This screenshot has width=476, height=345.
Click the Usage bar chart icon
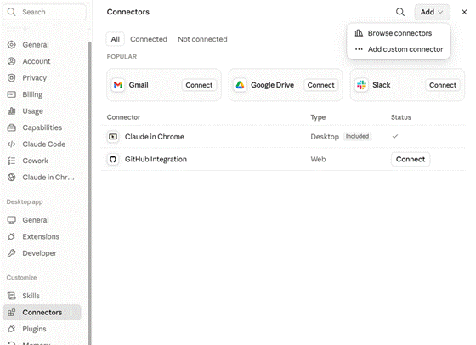pos(12,111)
